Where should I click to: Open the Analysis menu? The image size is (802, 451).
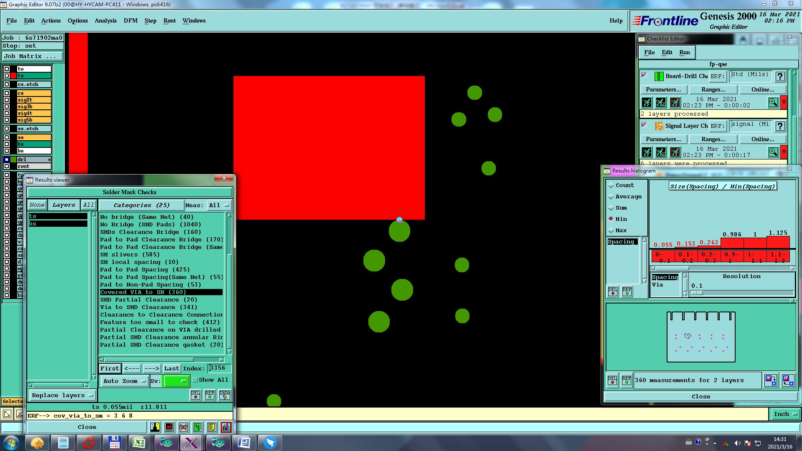(x=106, y=20)
